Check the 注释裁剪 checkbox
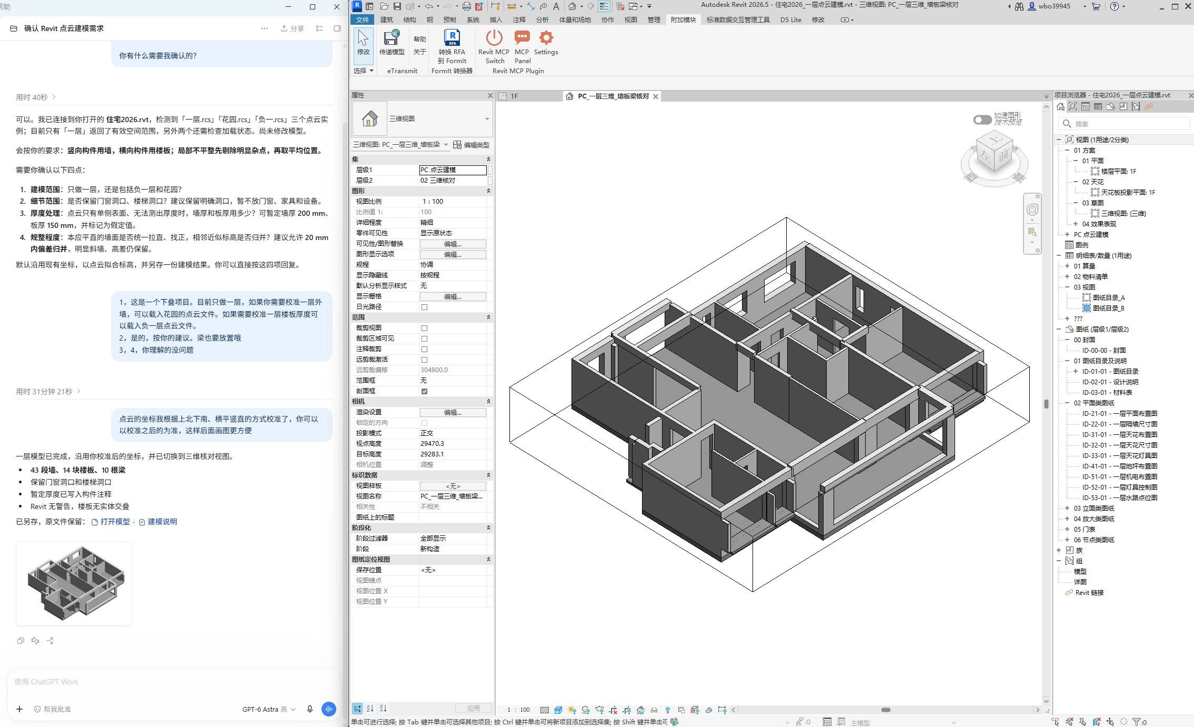The image size is (1194, 727). (424, 349)
